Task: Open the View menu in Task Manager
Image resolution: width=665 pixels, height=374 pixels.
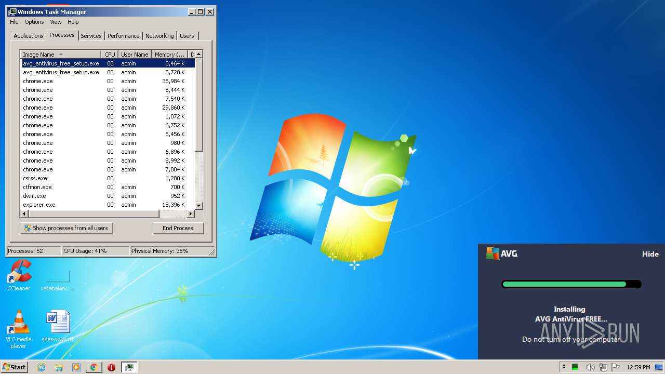Action: click(56, 22)
